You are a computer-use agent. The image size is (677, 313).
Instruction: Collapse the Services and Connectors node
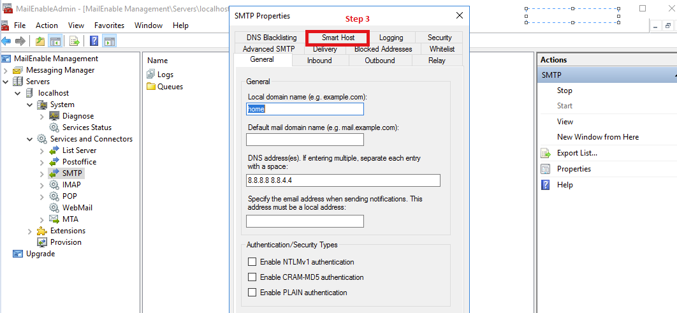click(x=30, y=139)
